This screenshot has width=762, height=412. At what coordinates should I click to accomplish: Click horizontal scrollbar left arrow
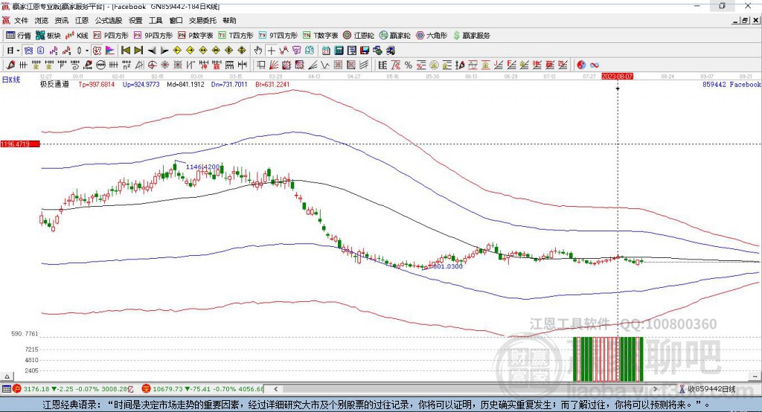(276, 389)
